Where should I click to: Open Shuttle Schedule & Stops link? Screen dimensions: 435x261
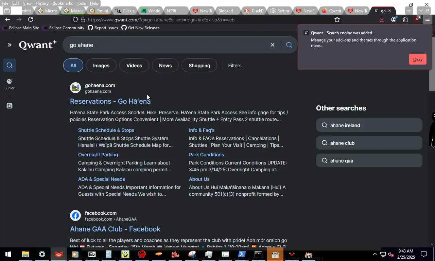(x=106, y=130)
